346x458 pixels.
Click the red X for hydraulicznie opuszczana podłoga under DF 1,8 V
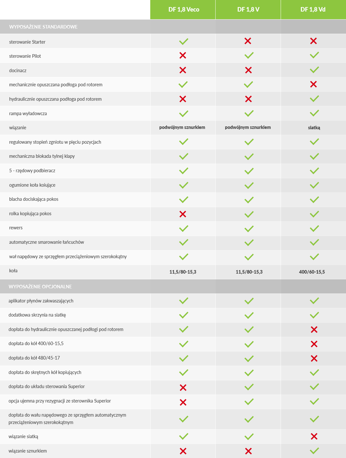(x=248, y=99)
